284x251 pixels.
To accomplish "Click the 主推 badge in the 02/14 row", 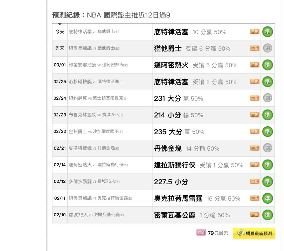I will [255, 165].
